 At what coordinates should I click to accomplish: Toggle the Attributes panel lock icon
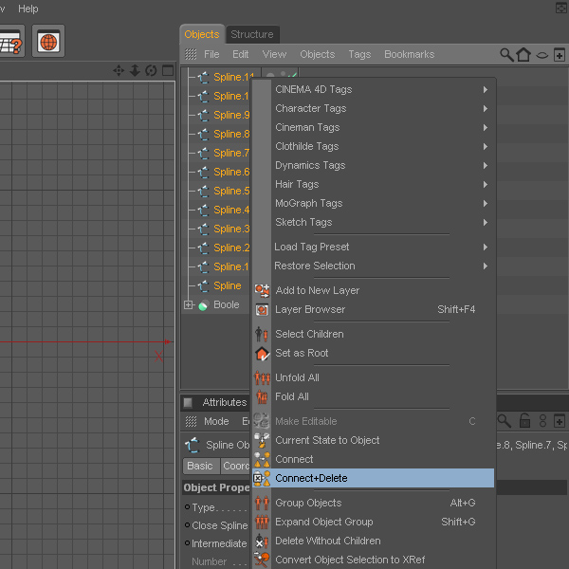pos(524,421)
